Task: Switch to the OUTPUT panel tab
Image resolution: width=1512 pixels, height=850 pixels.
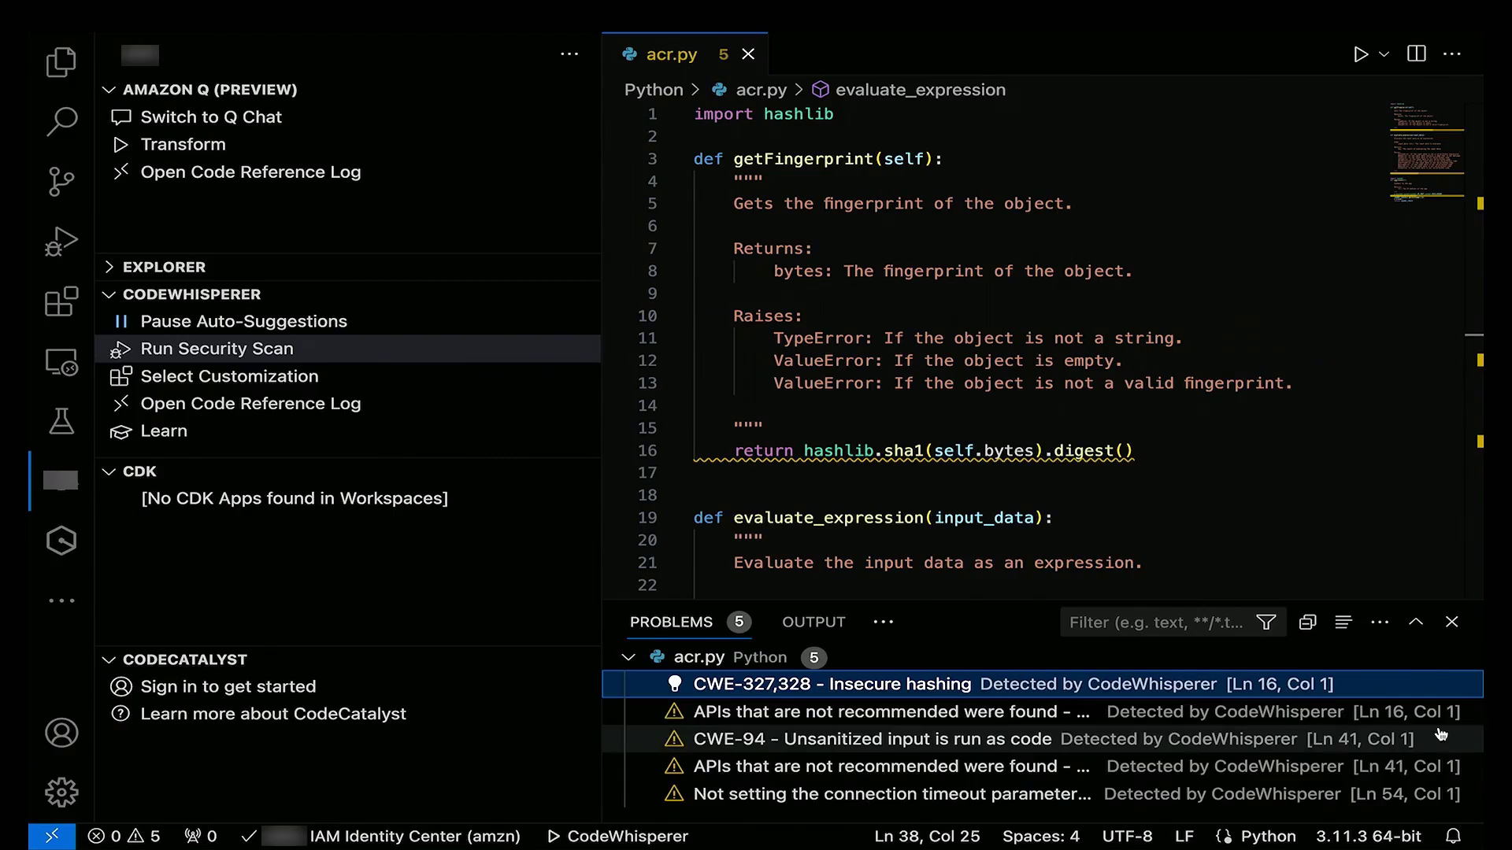Action: 813,622
